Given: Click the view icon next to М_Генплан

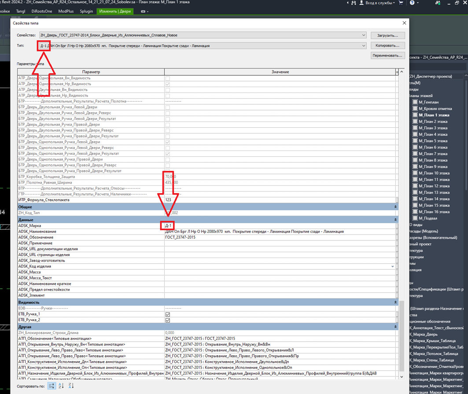Looking at the screenshot, I should pos(415,102).
